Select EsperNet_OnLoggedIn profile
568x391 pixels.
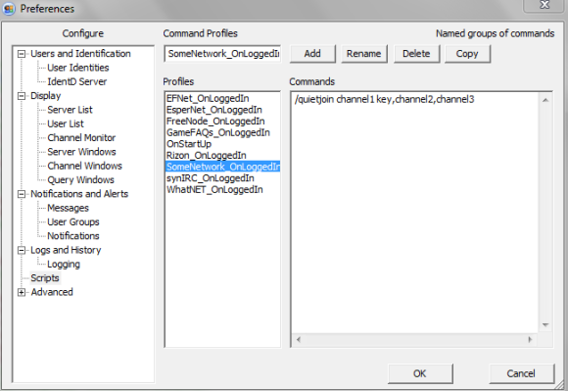click(222, 110)
